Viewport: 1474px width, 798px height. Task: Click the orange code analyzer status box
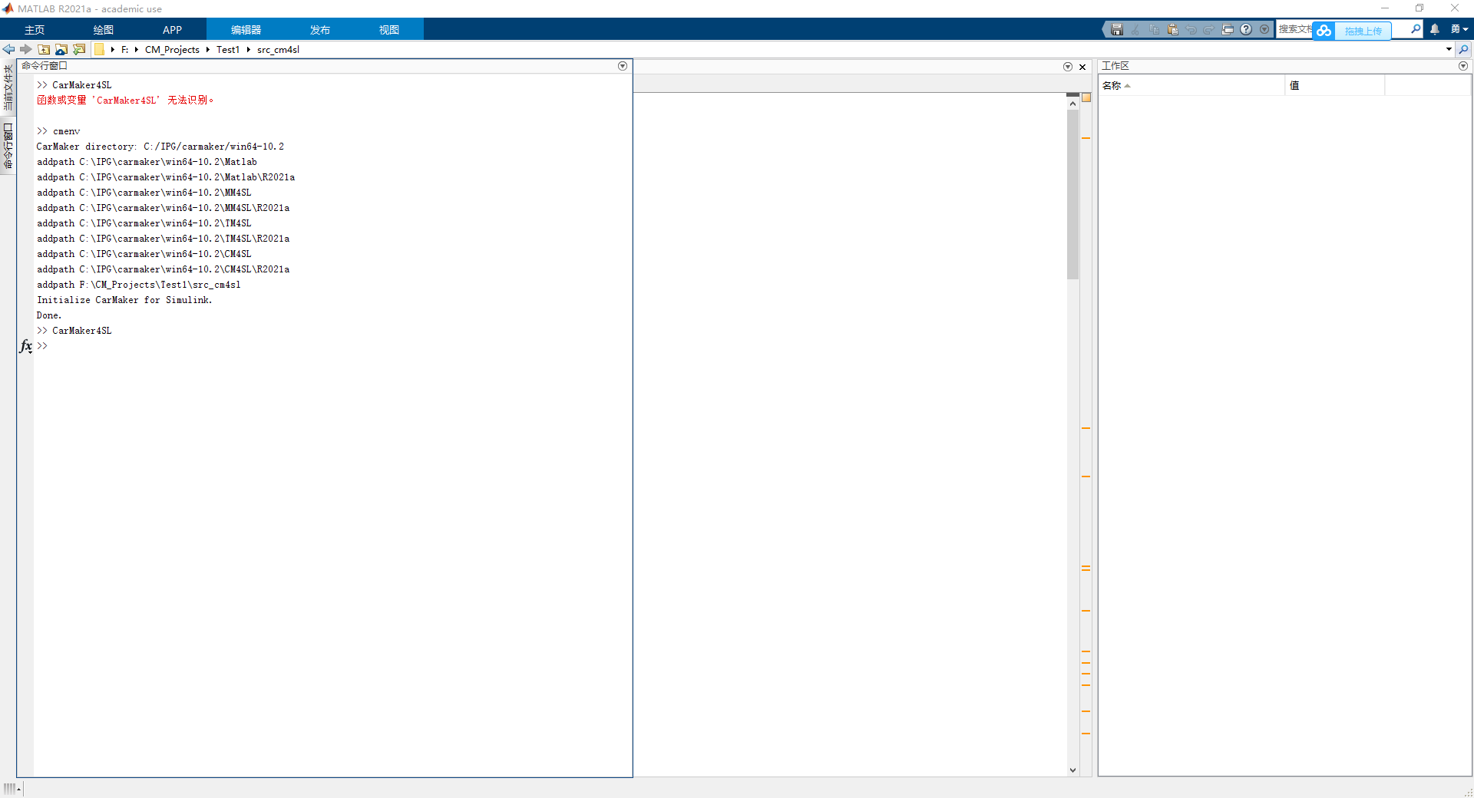click(x=1086, y=97)
